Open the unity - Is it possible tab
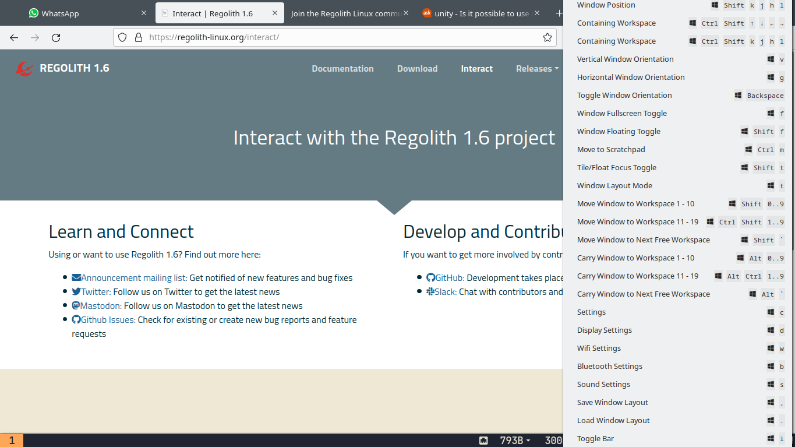Screen dimensions: 795x447 (482, 13)
